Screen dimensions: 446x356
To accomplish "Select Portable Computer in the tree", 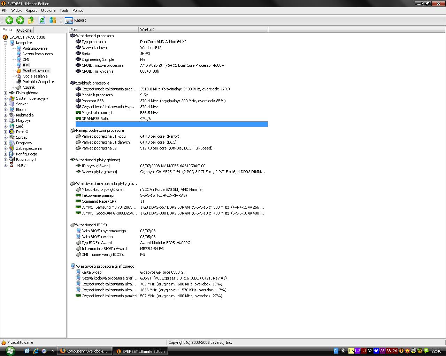I will pos(38,82).
